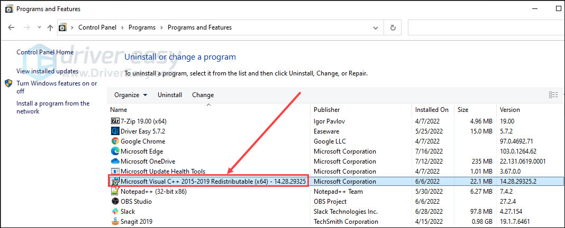
Task: Click publisher OBS Project cell
Action: click(x=330, y=202)
